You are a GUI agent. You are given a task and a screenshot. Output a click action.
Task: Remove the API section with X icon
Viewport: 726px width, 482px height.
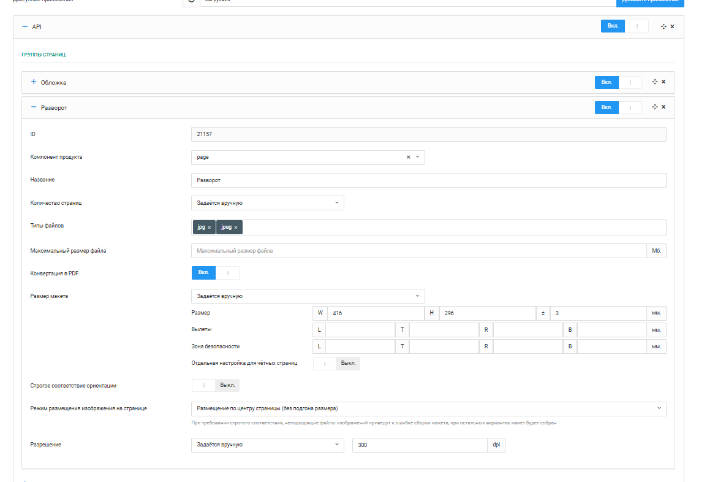click(672, 26)
